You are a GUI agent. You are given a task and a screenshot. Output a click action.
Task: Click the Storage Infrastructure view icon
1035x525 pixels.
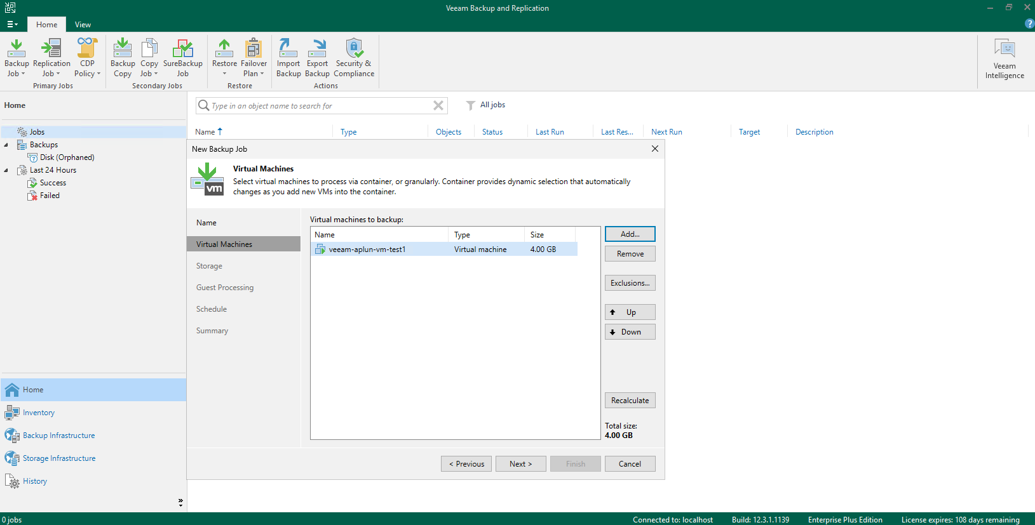pyautogui.click(x=12, y=458)
